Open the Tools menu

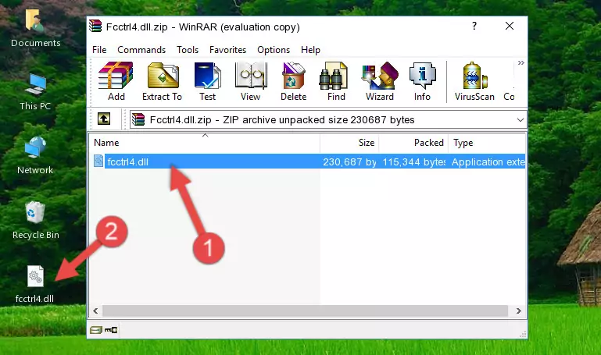tap(188, 50)
